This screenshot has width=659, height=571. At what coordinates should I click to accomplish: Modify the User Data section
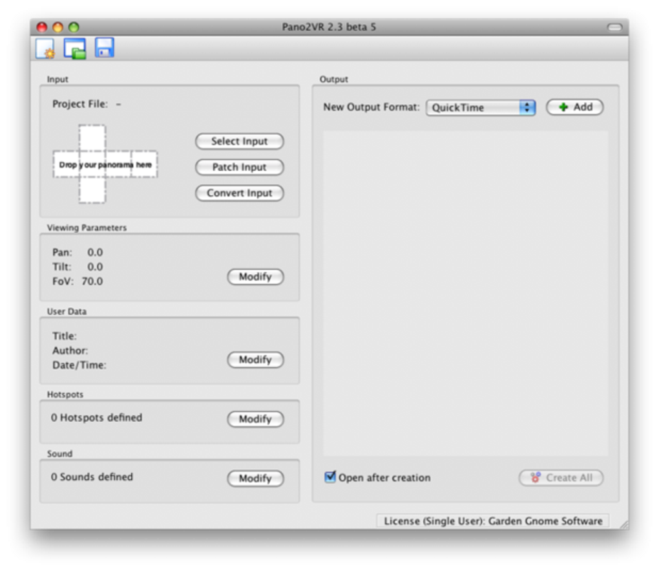[x=255, y=360]
